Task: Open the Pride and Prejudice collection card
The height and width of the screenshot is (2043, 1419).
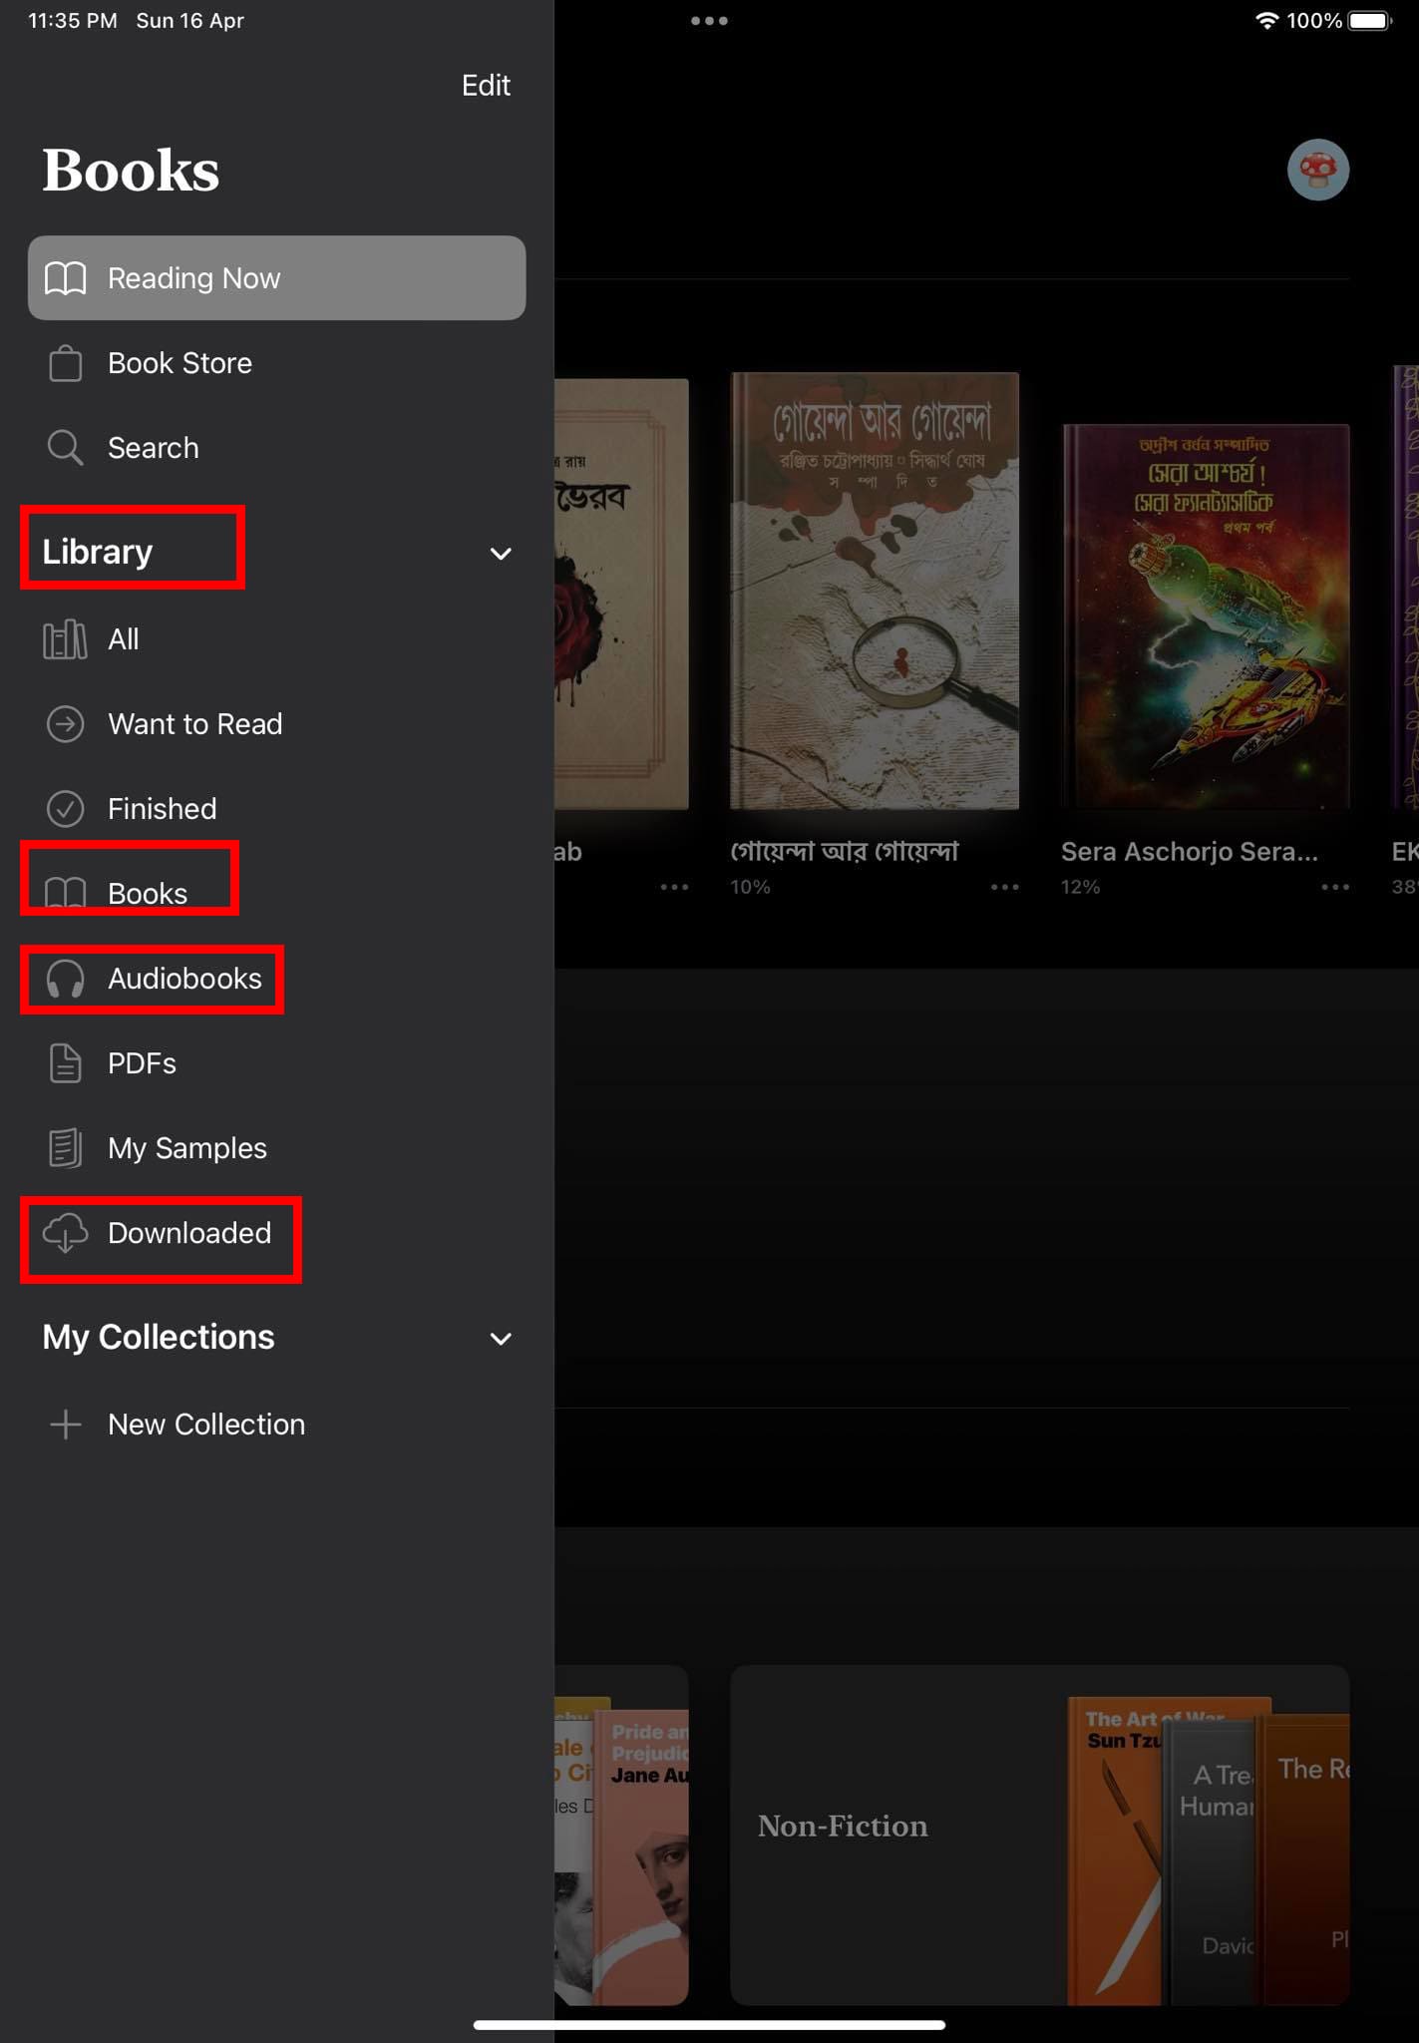Action: coord(622,1835)
